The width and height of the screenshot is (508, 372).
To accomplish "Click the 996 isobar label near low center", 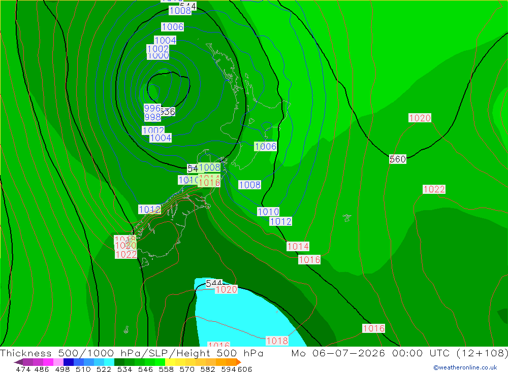I will pyautogui.click(x=152, y=108).
